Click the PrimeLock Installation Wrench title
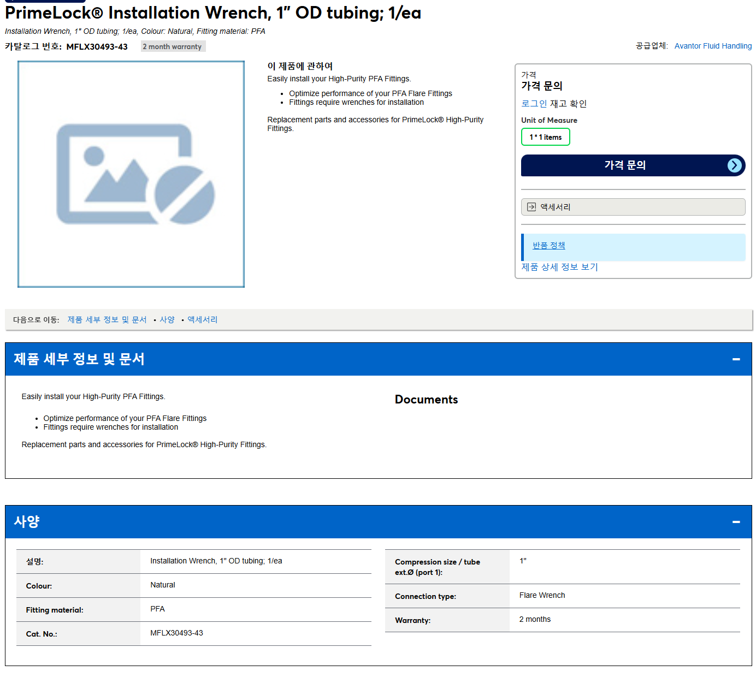This screenshot has width=756, height=677. [213, 13]
